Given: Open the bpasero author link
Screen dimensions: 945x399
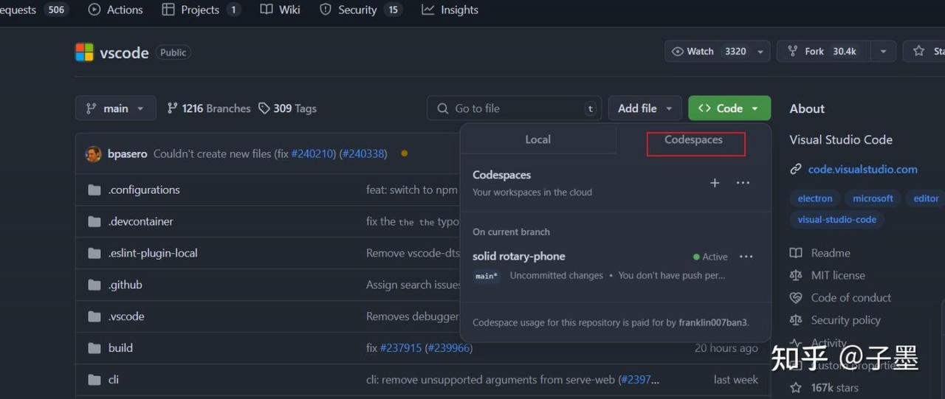Looking at the screenshot, I should click(128, 153).
